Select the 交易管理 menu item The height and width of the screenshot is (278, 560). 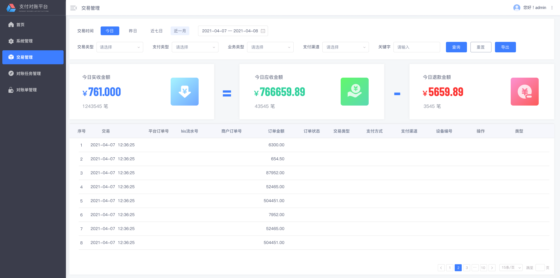coord(33,57)
